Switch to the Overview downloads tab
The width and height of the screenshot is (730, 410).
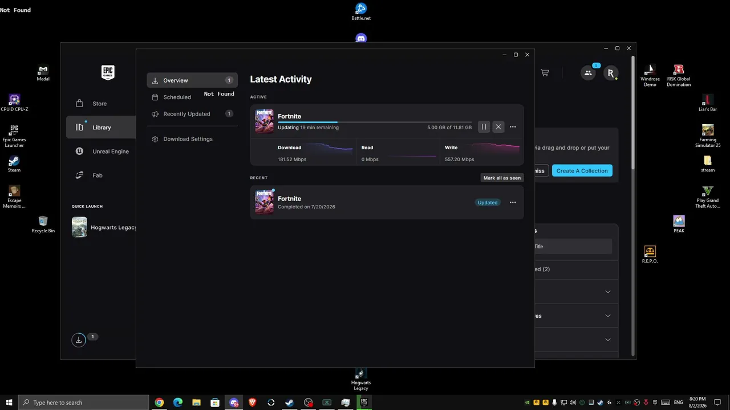pyautogui.click(x=192, y=80)
